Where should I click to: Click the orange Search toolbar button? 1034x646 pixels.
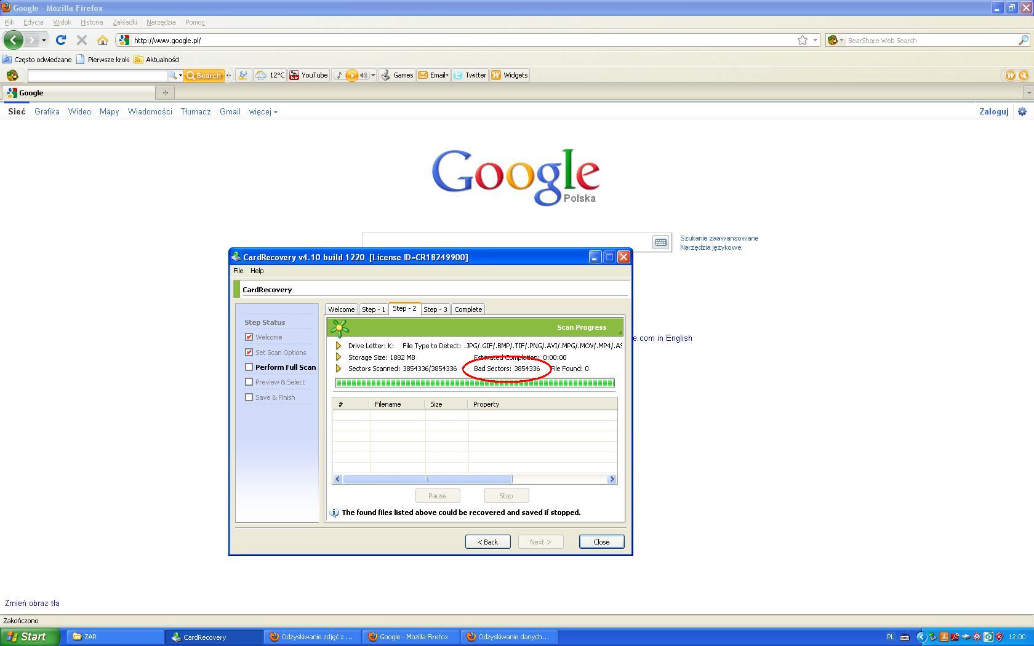pos(204,75)
